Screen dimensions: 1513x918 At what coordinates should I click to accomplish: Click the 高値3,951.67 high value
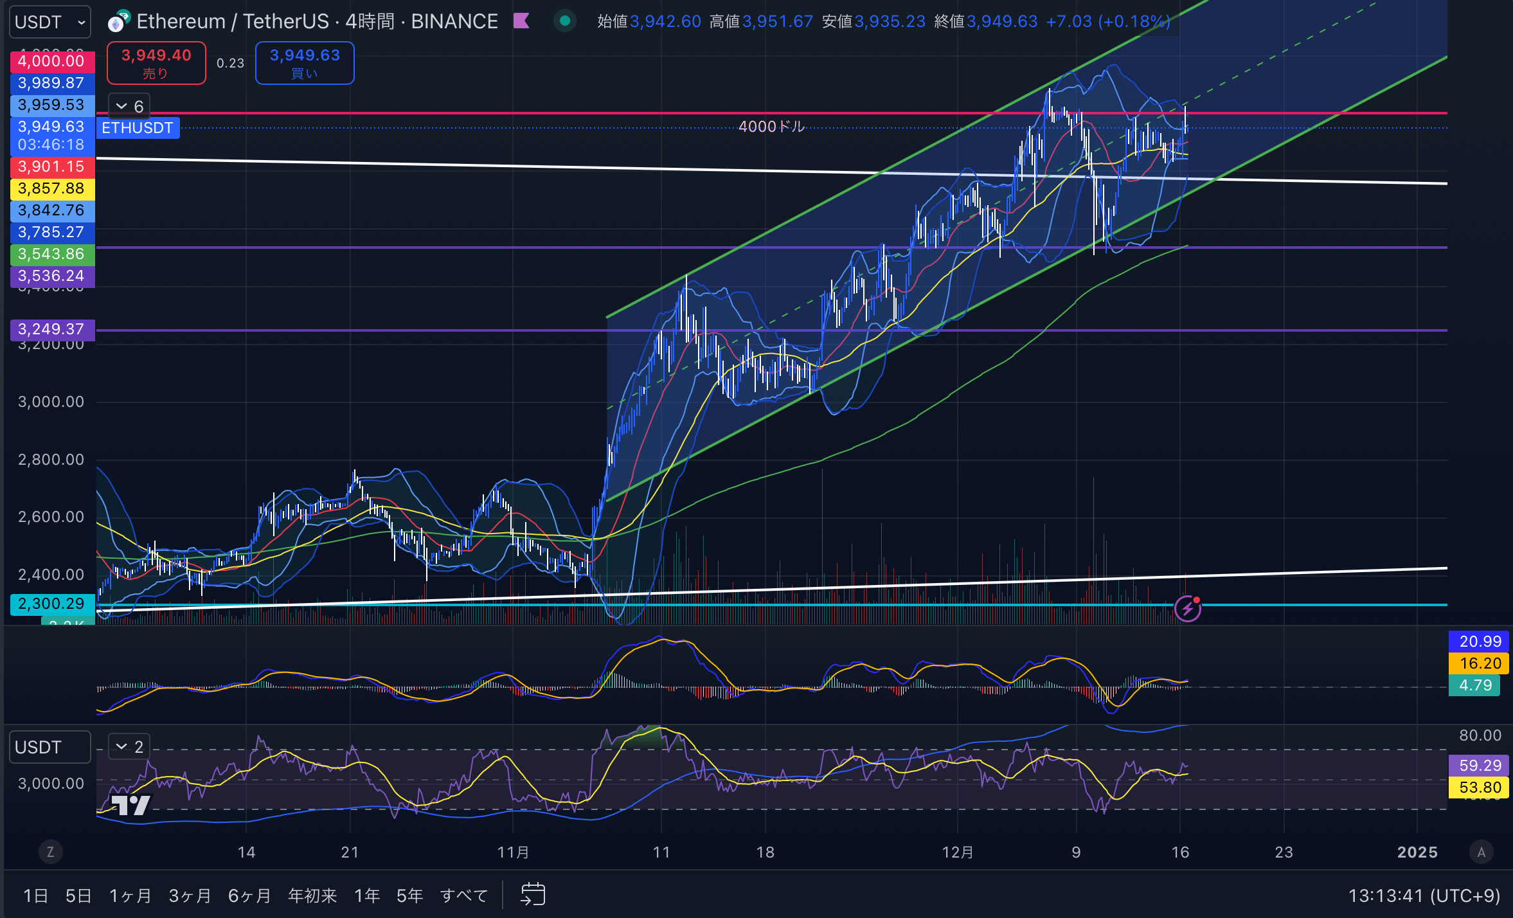pos(761,22)
